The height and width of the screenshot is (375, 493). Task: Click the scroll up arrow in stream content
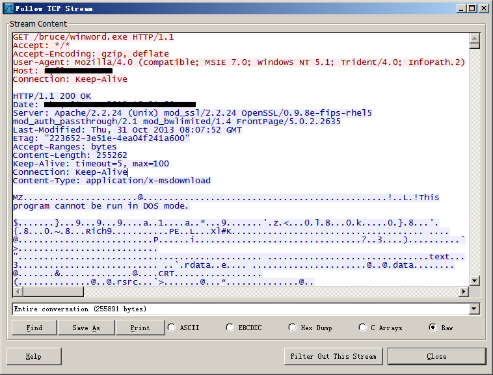474,38
